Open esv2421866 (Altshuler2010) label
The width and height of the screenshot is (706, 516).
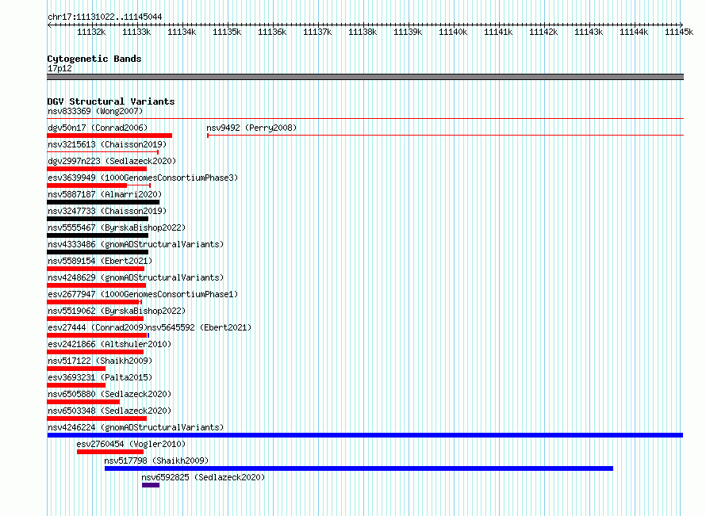[109, 344]
